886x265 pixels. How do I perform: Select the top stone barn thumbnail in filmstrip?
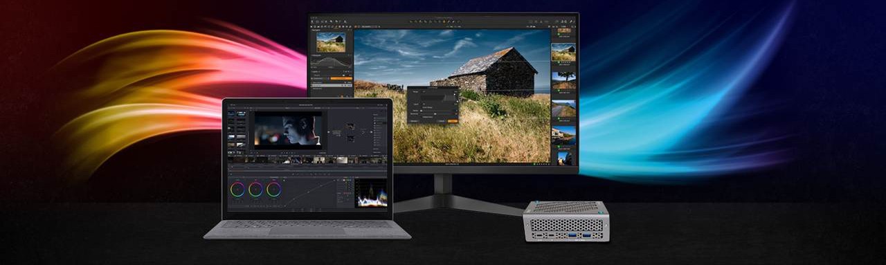pos(563,52)
